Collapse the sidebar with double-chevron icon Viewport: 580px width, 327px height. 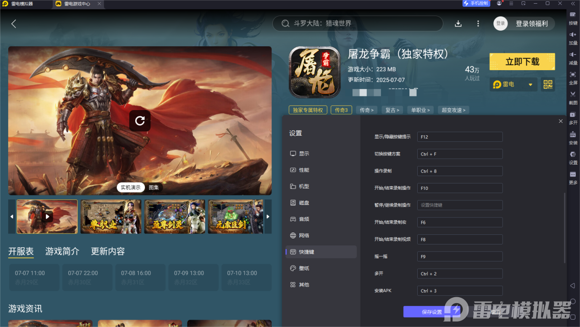pyautogui.click(x=573, y=3)
